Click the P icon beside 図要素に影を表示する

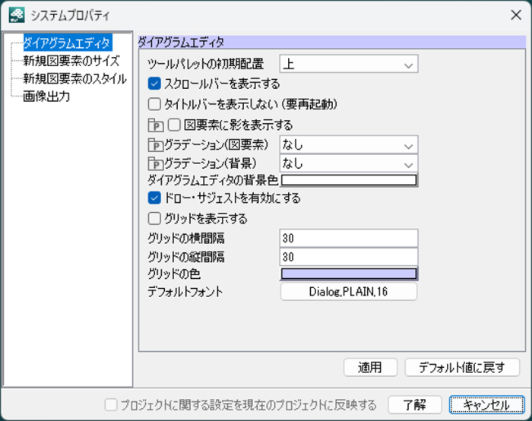click(x=155, y=125)
